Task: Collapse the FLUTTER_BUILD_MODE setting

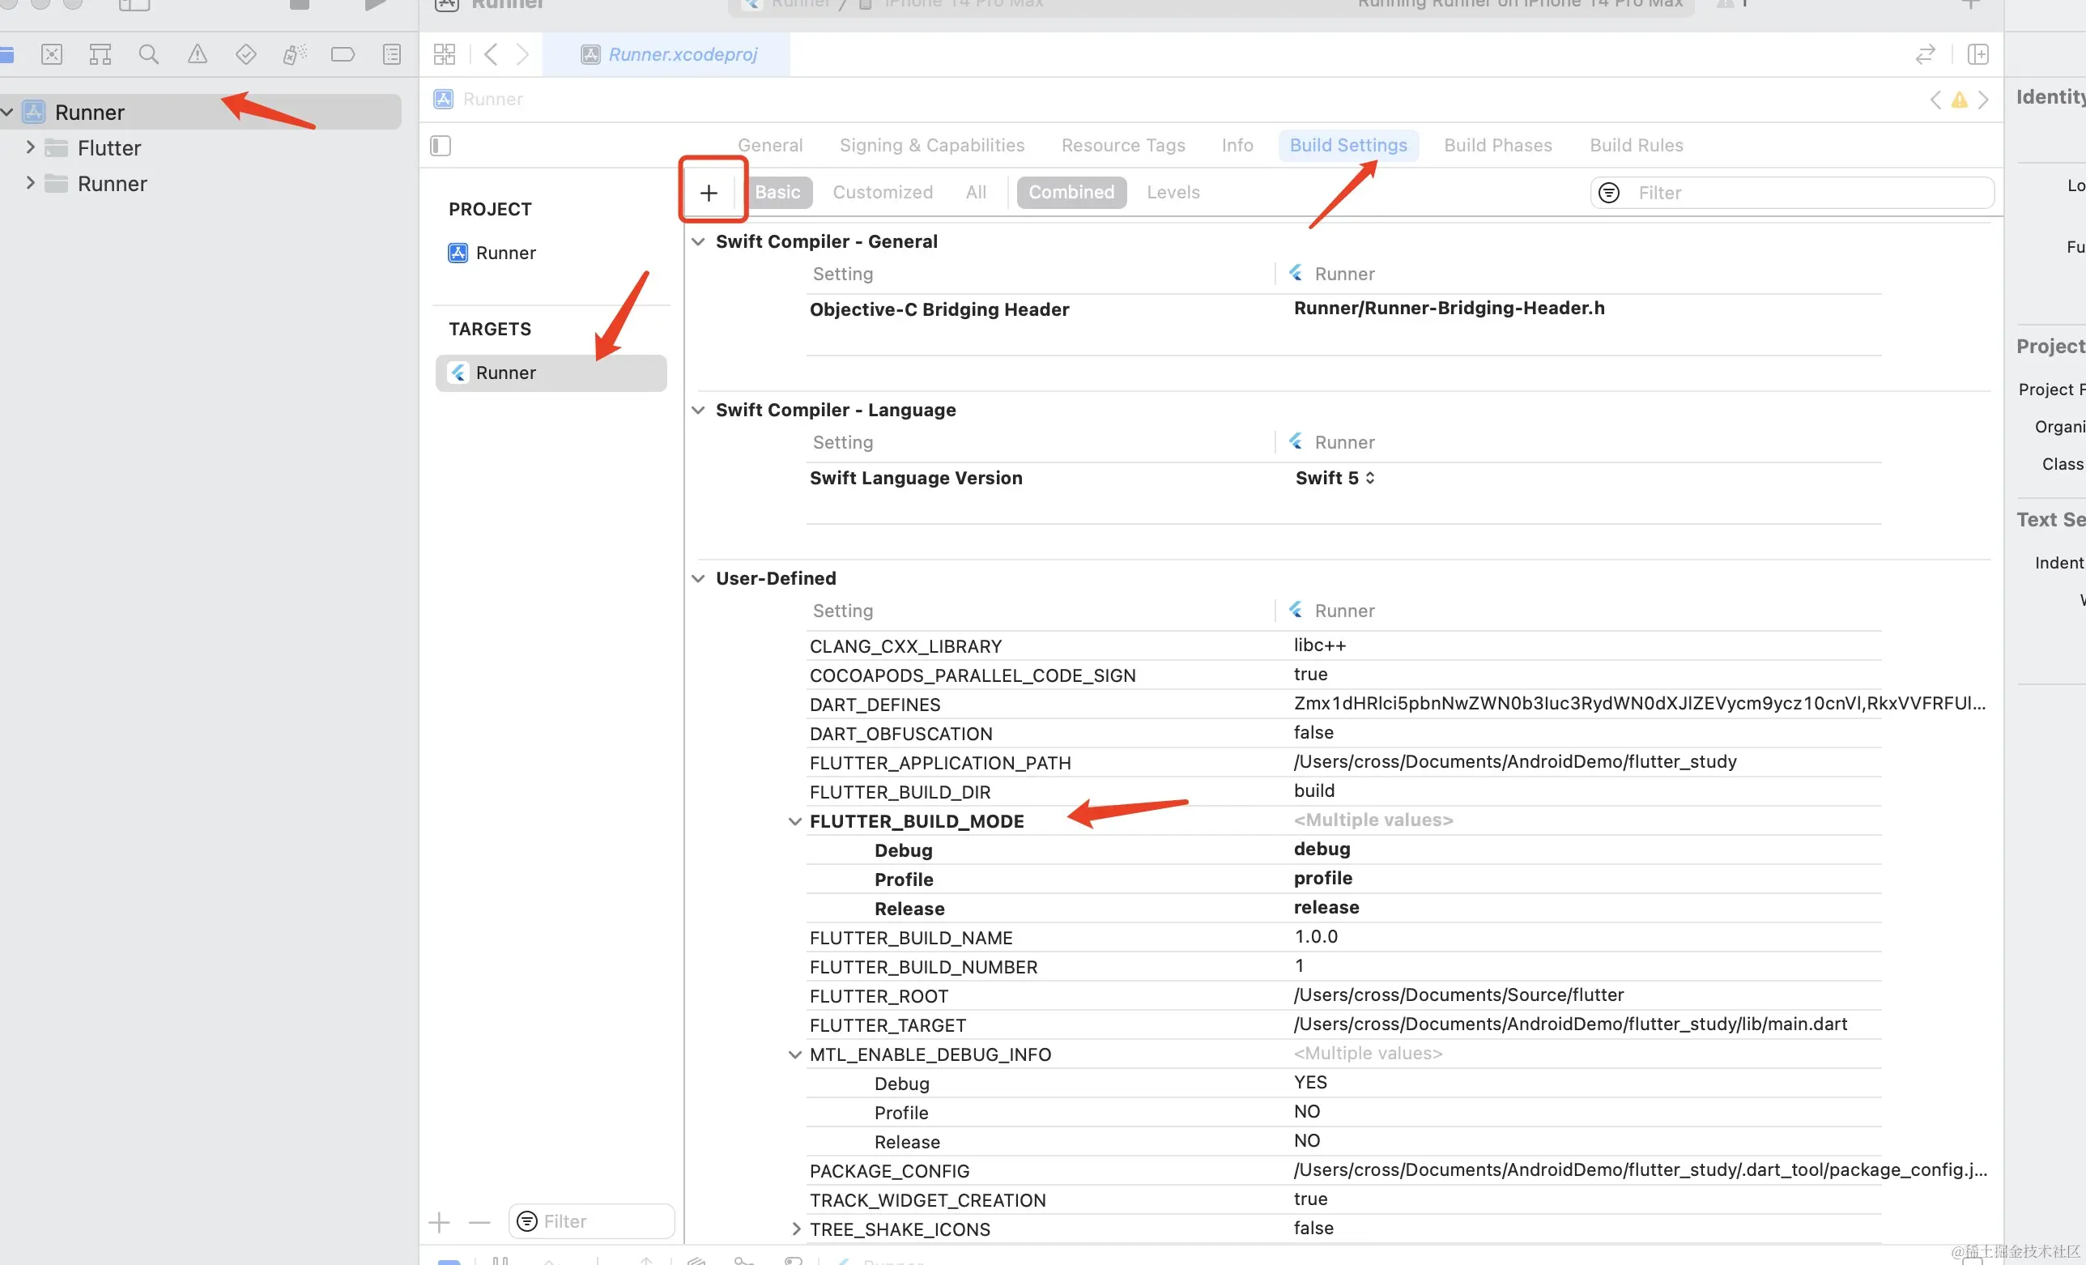Action: pos(794,821)
